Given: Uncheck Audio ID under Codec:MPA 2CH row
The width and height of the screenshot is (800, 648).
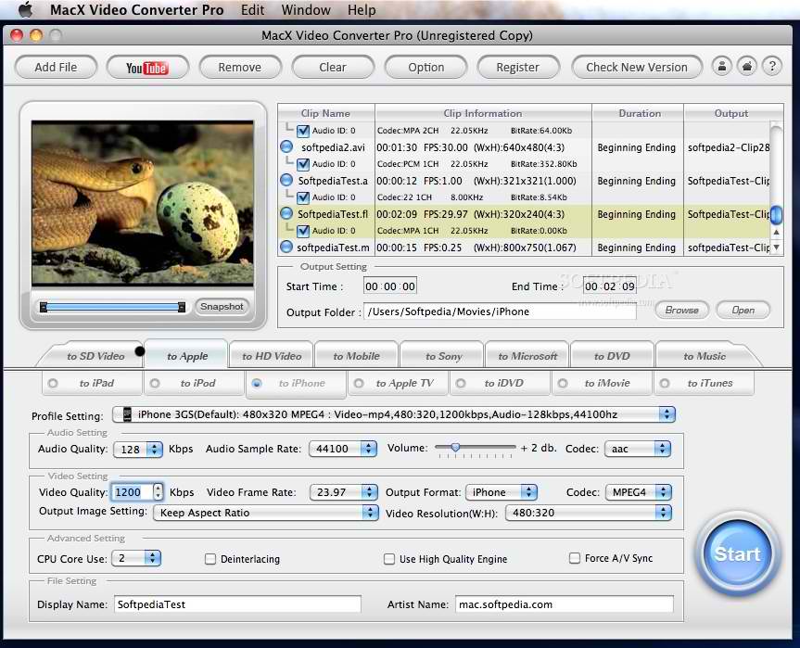Looking at the screenshot, I should tap(303, 131).
